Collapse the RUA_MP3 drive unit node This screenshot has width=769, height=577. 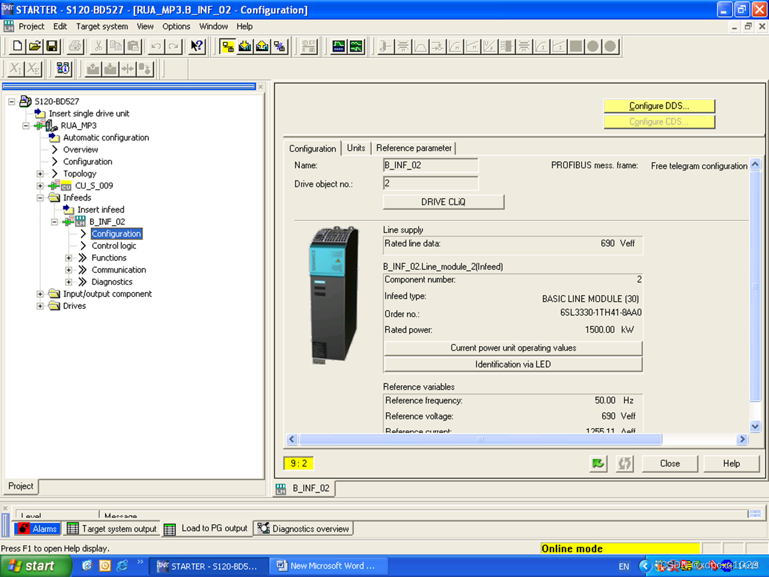pos(26,126)
